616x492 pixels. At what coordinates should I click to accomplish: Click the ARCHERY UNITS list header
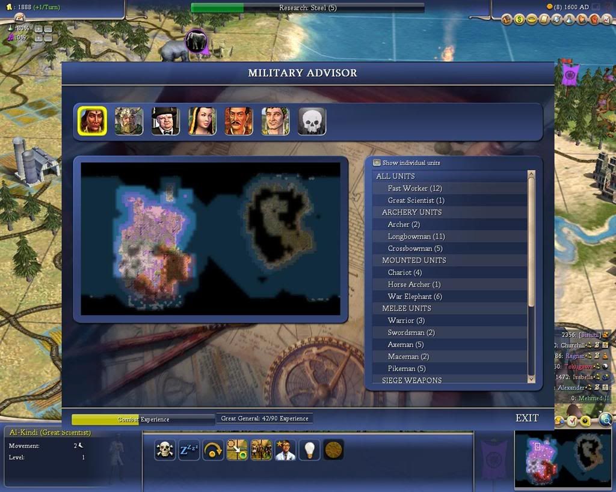coord(450,212)
